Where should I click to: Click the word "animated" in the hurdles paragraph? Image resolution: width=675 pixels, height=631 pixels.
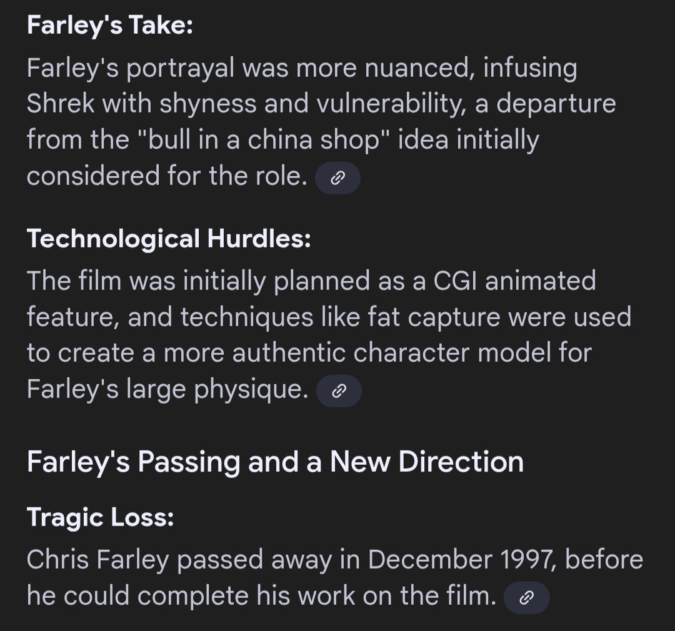click(540, 281)
